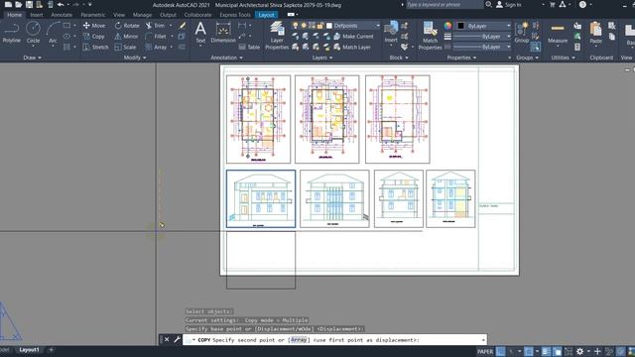Choose the Rotate command
The width and height of the screenshot is (635, 357).
click(127, 26)
